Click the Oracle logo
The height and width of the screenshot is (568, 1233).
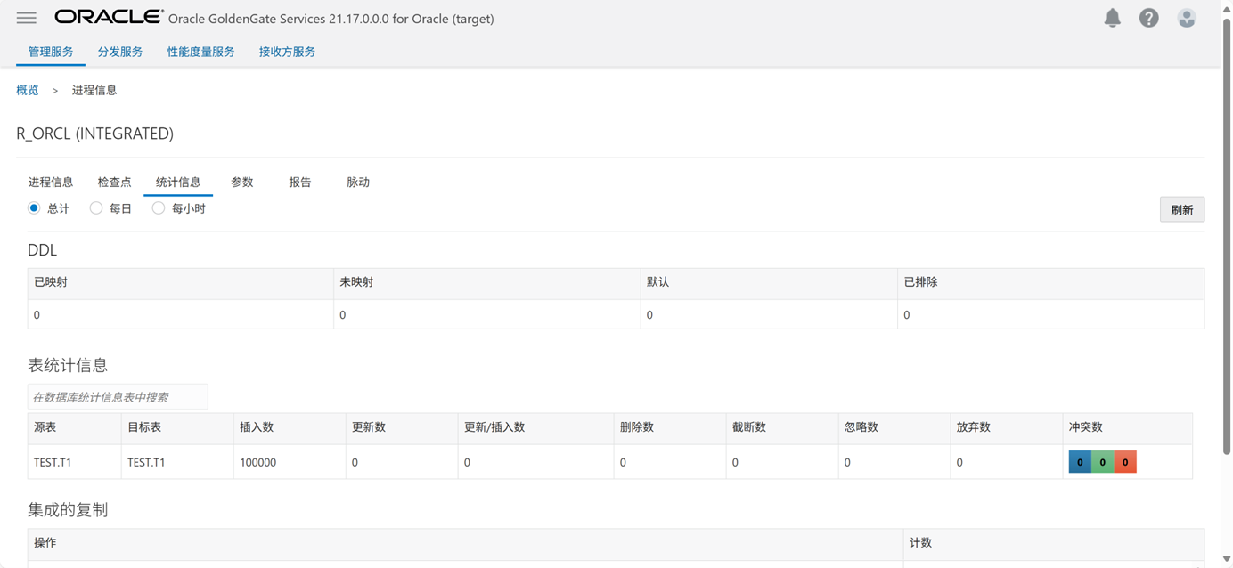pos(109,17)
